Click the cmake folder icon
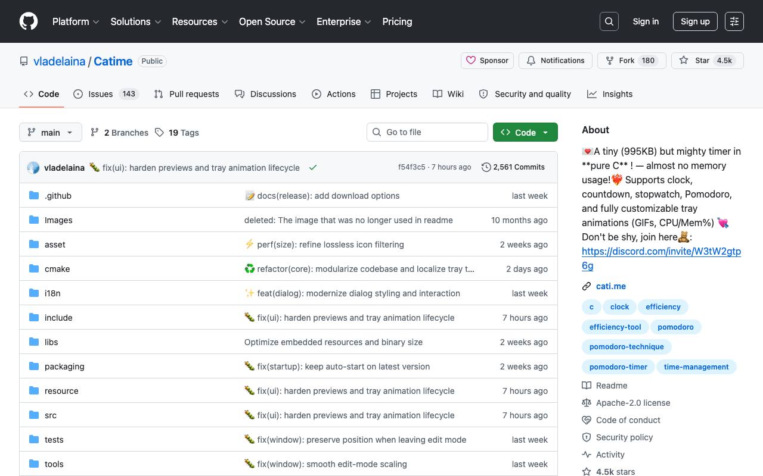This screenshot has width=763, height=476. tap(34, 269)
